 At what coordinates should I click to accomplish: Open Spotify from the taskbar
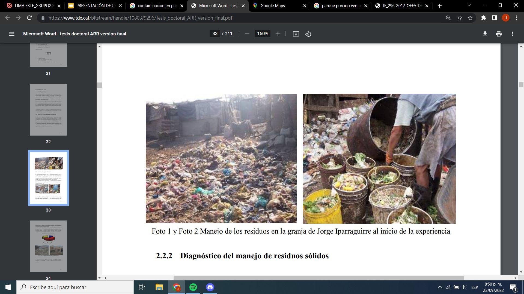click(193, 287)
